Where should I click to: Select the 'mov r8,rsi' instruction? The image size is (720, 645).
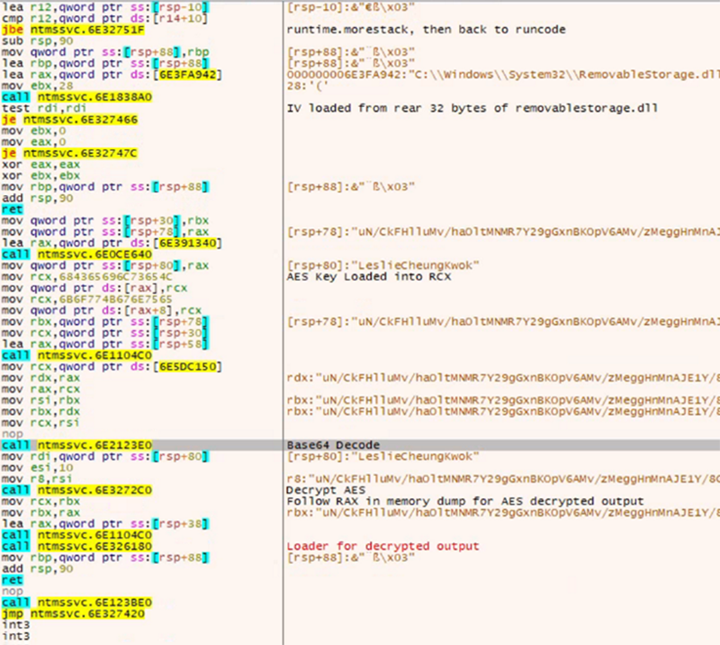coord(37,479)
